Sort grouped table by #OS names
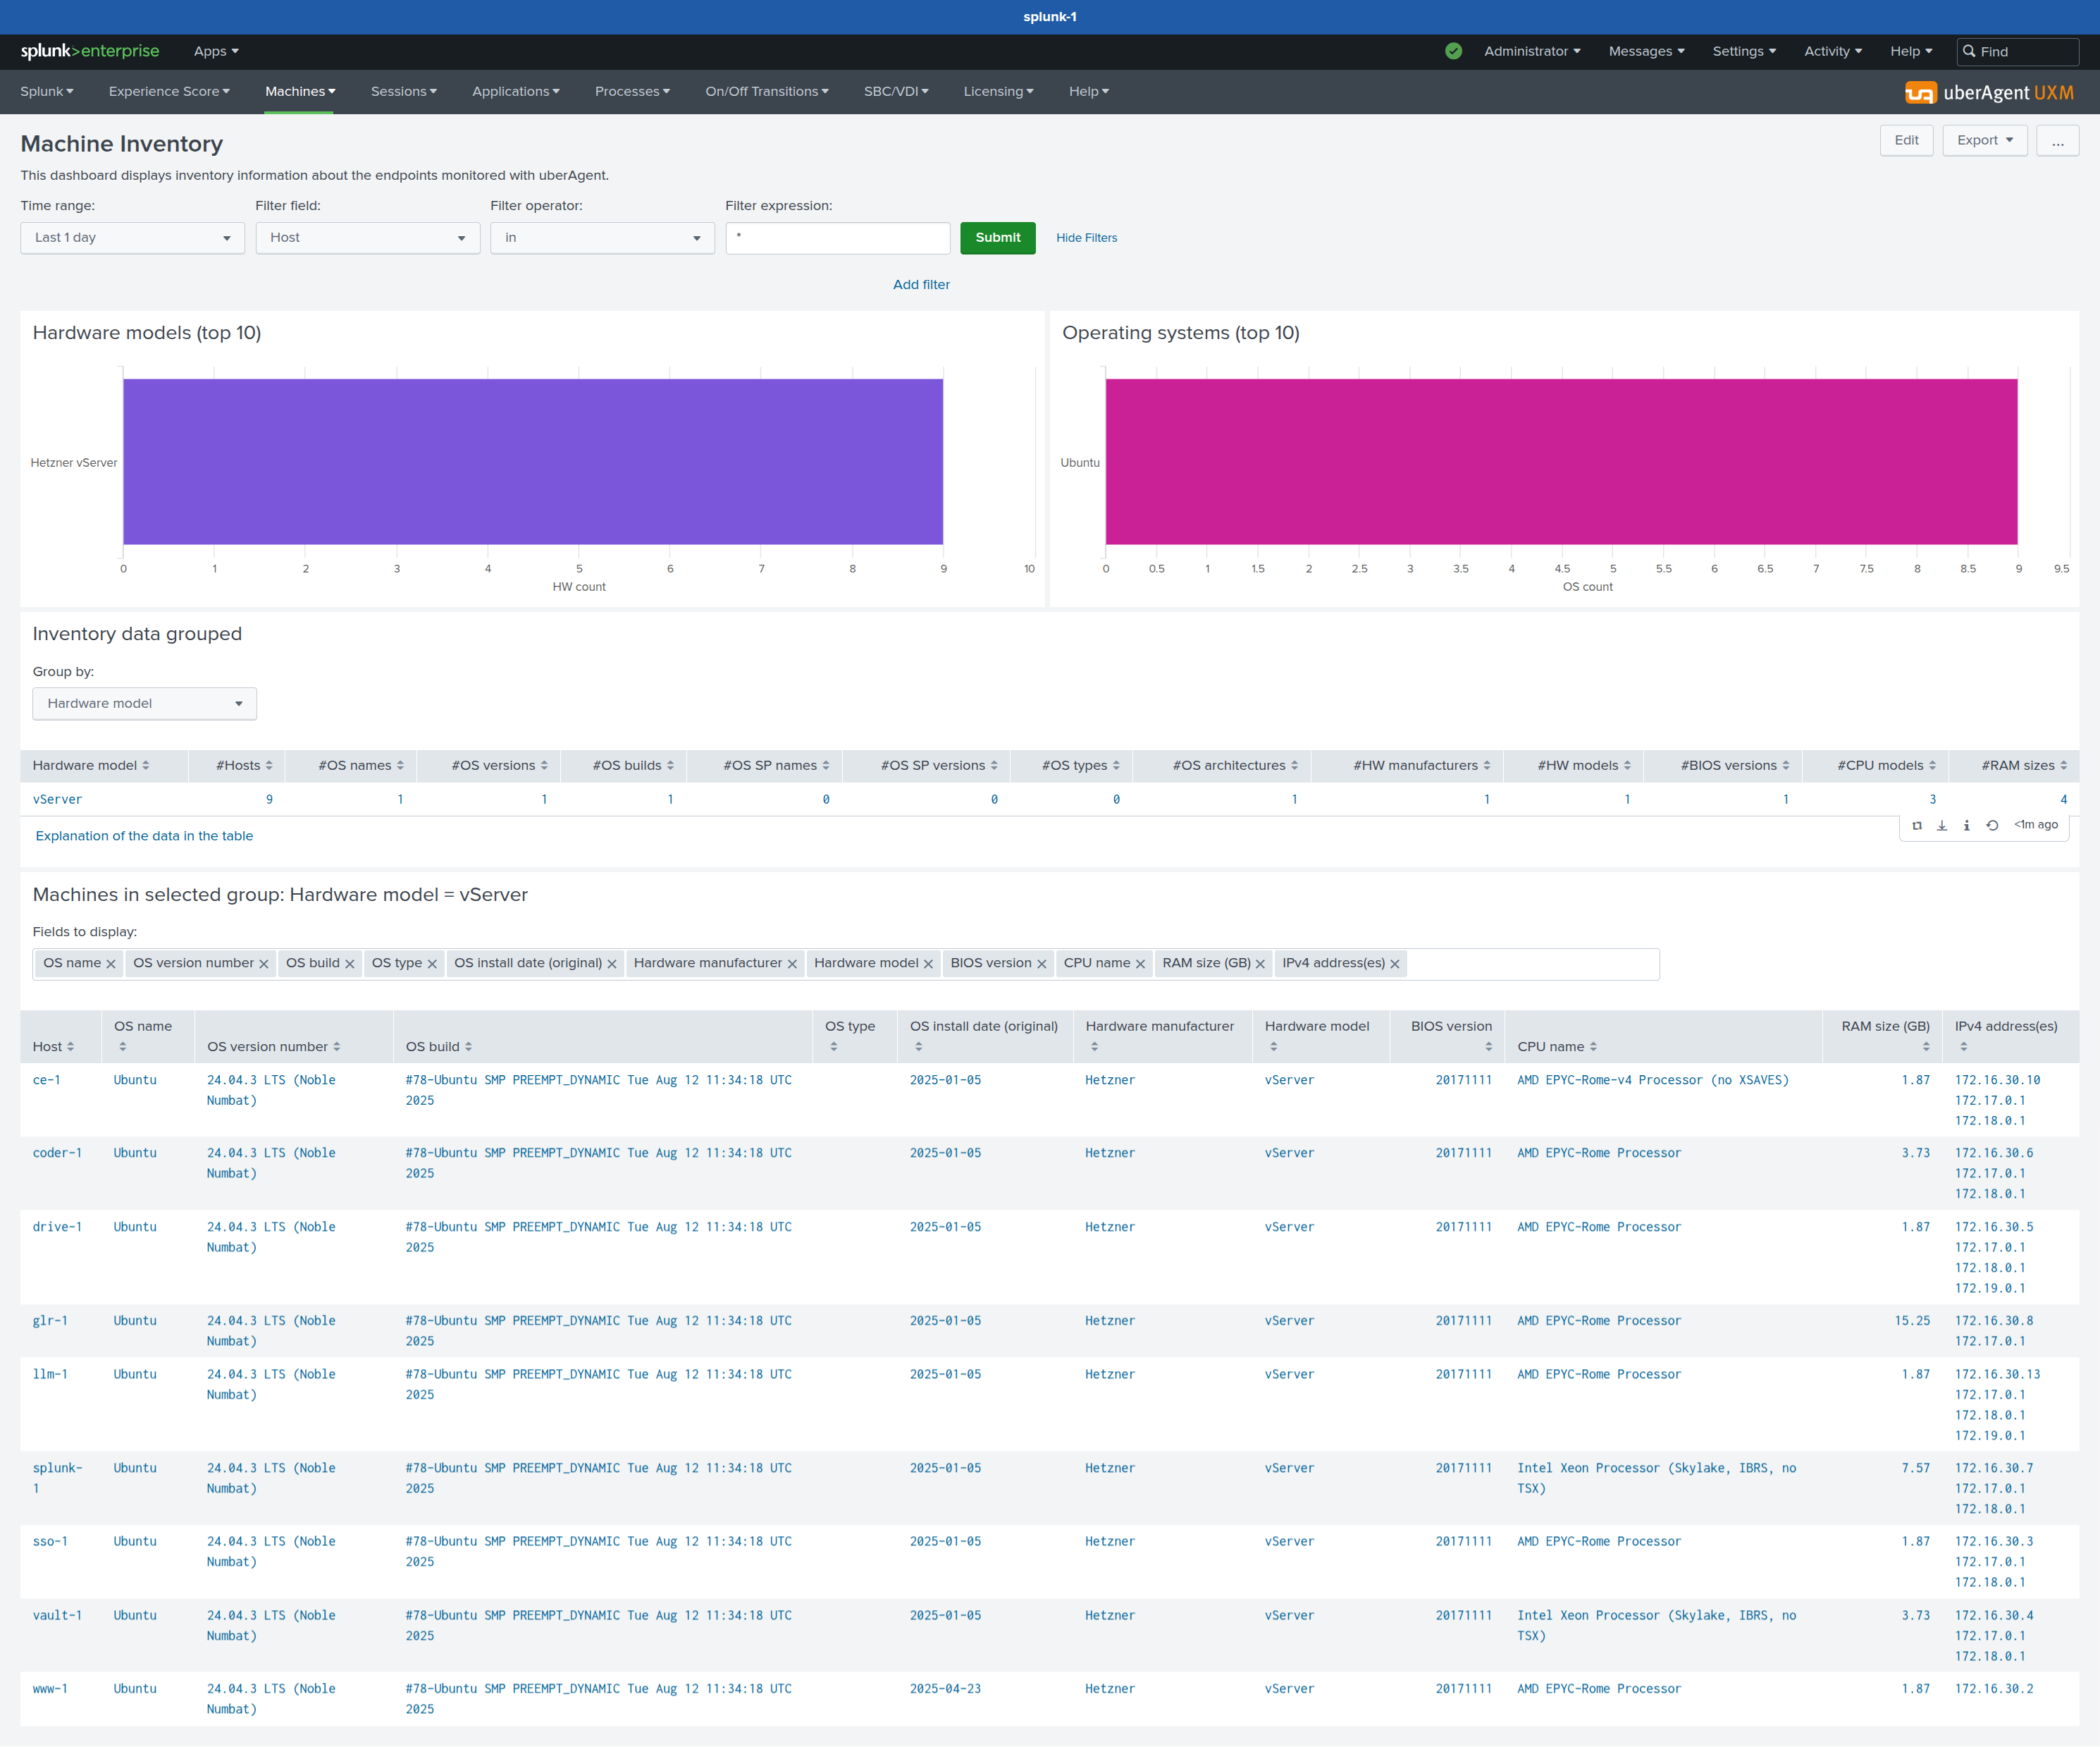 361,766
